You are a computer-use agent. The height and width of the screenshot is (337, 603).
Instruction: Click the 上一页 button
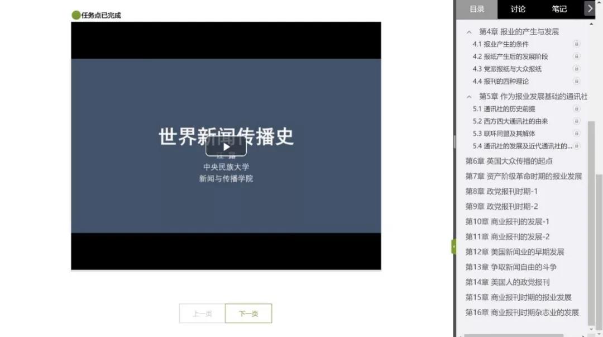(x=202, y=313)
